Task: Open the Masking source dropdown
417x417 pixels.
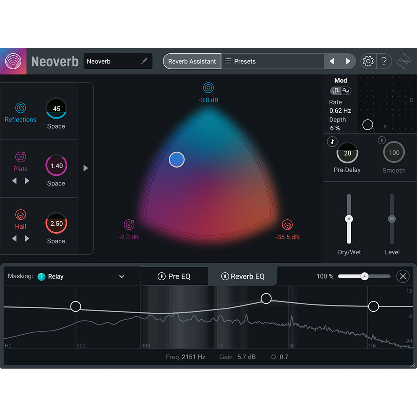Action: [x=121, y=276]
